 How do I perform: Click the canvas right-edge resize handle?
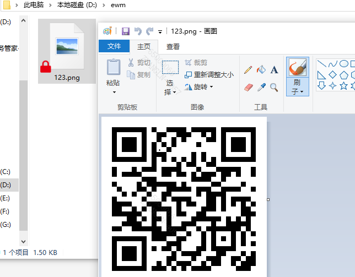[268, 200]
